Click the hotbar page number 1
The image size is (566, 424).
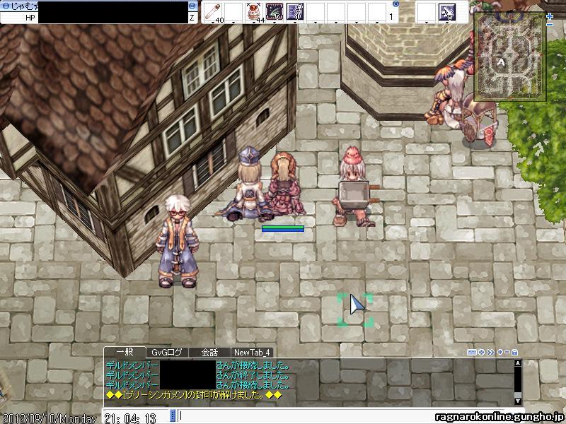391,16
